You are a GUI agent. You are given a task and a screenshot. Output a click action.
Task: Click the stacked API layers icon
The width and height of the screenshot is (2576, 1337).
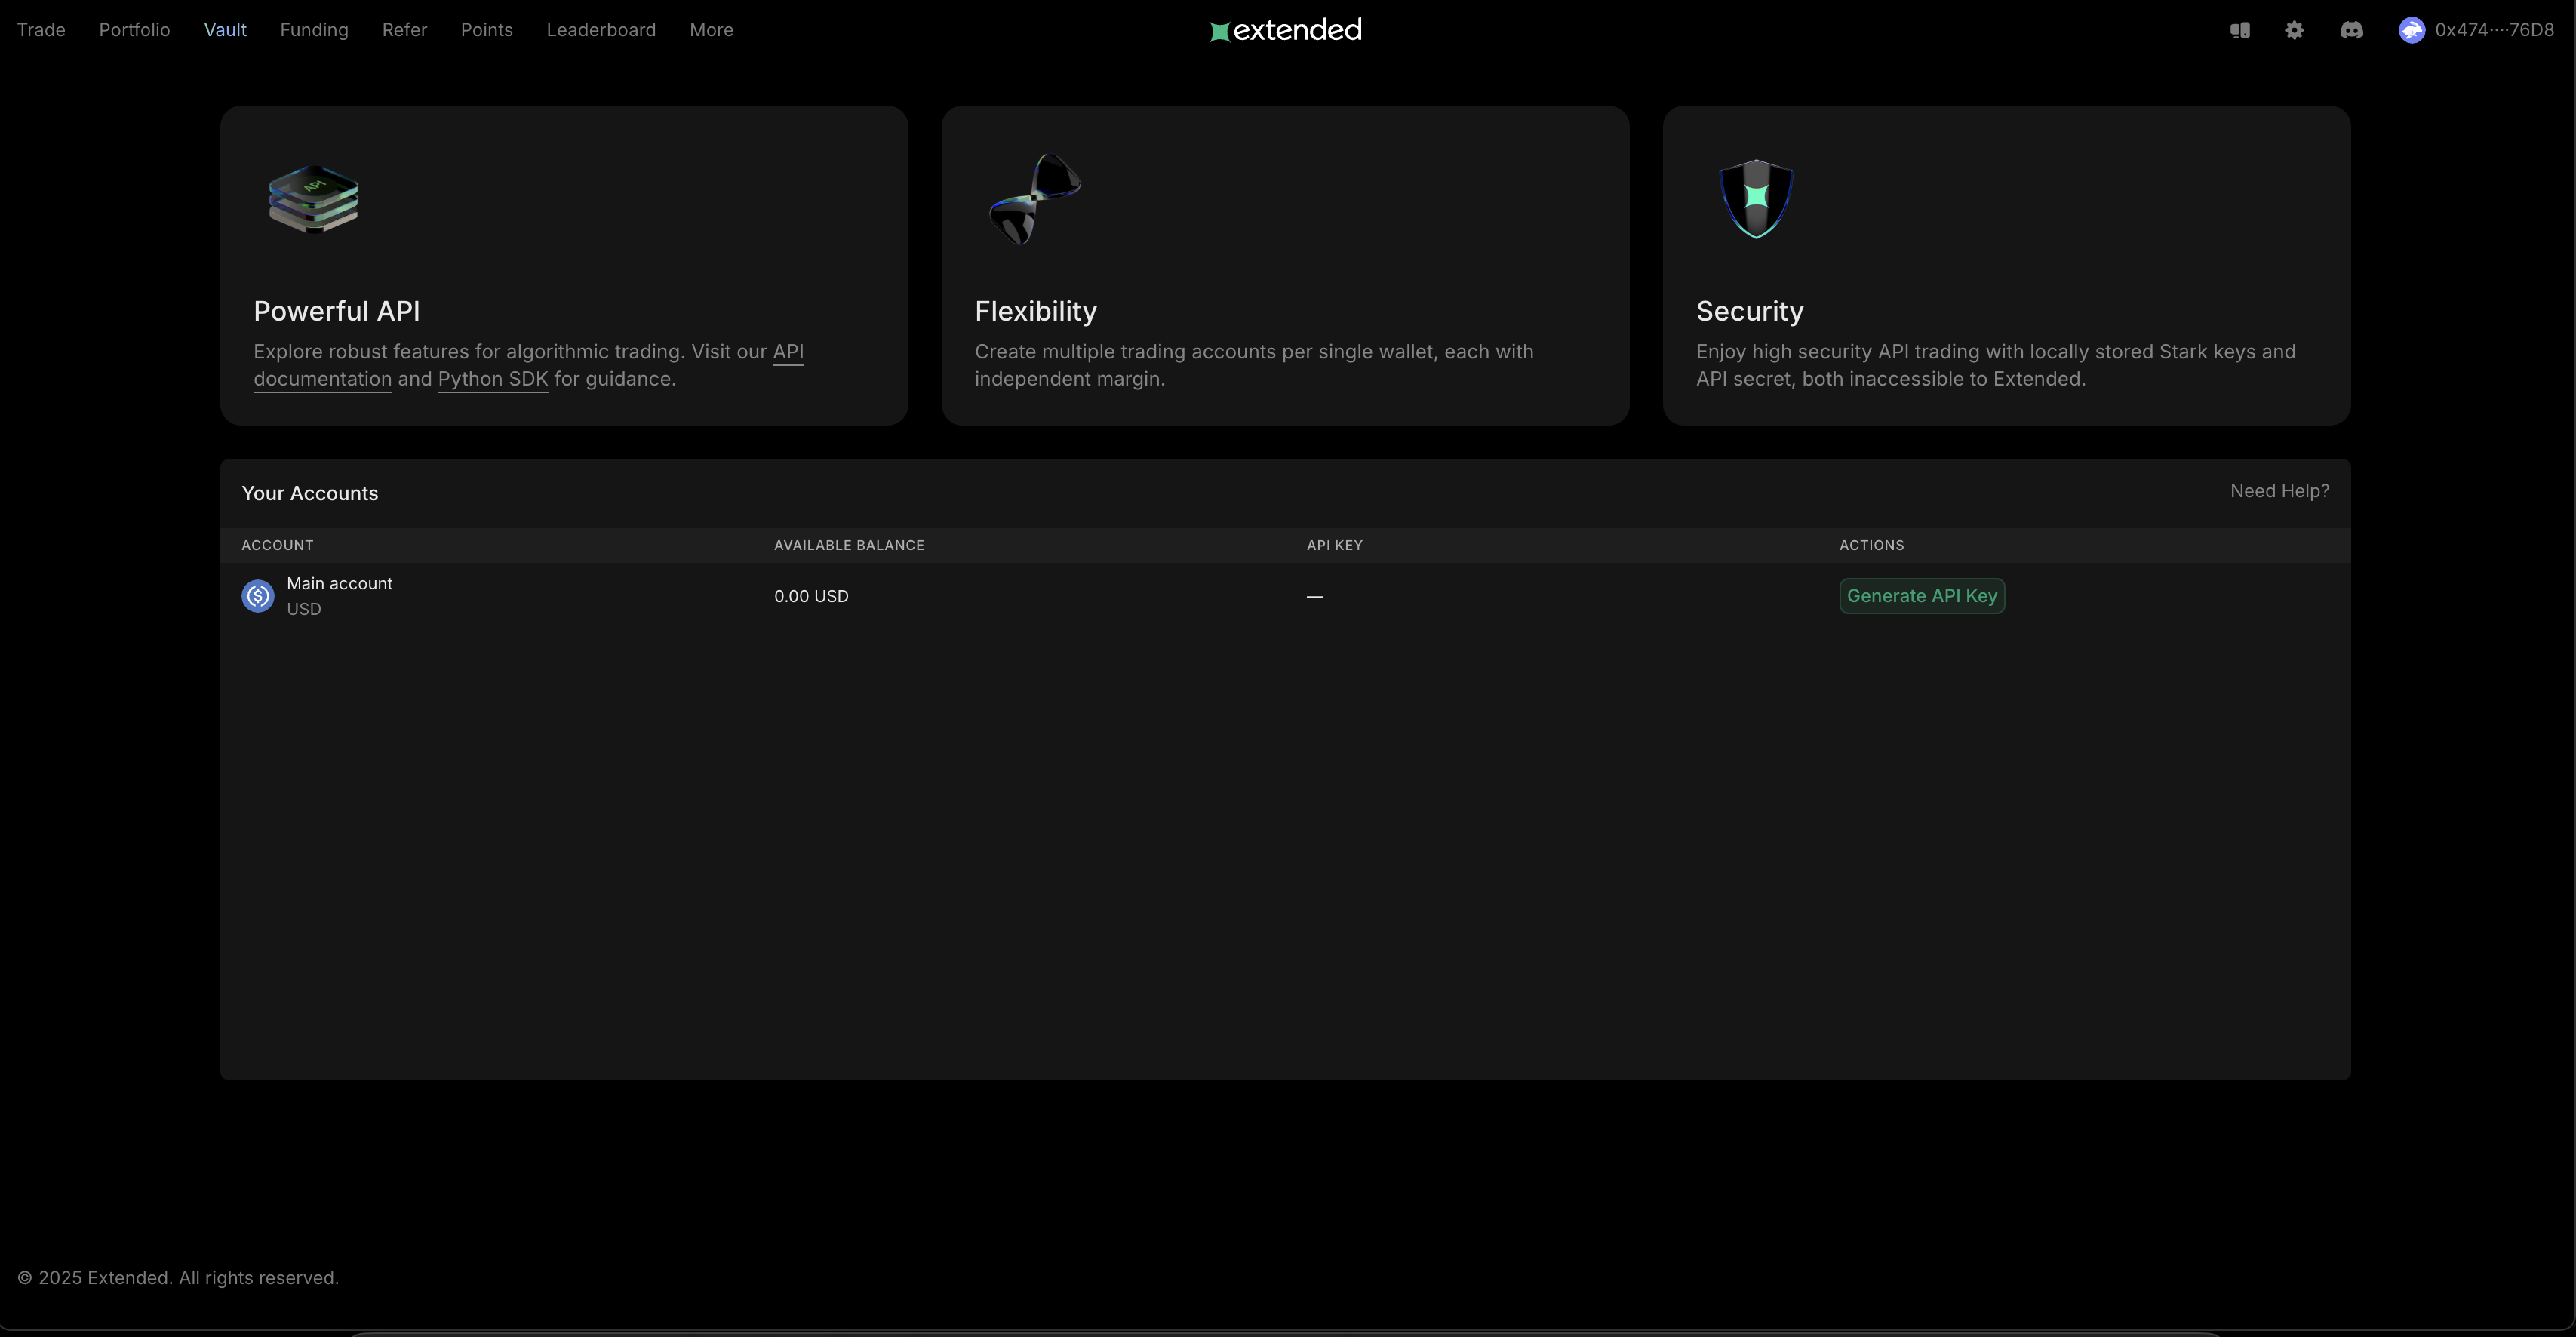[313, 198]
